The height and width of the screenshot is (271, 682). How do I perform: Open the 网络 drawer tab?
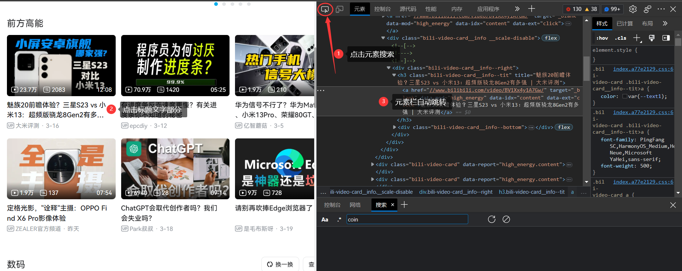click(355, 205)
